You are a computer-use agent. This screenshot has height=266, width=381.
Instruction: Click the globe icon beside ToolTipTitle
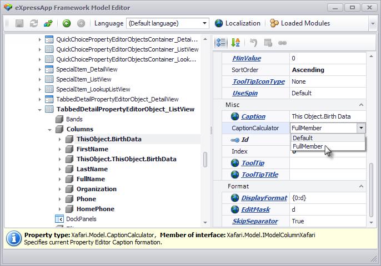click(x=235, y=175)
